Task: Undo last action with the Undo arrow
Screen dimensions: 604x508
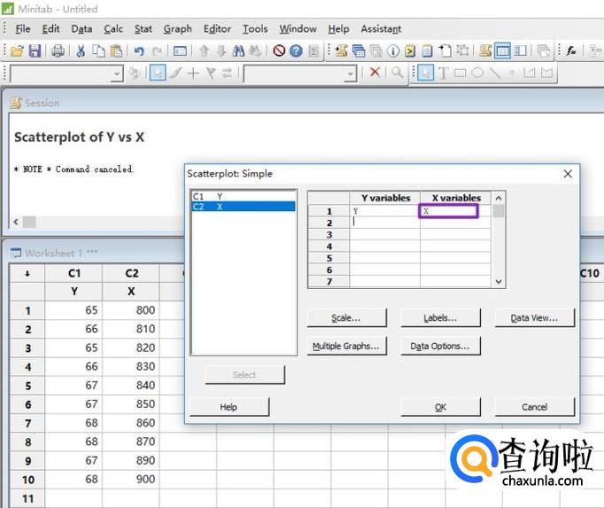Action: (x=139, y=51)
